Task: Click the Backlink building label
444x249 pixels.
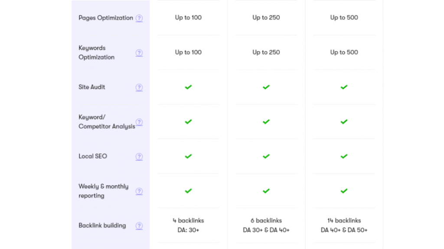Action: pyautogui.click(x=102, y=226)
